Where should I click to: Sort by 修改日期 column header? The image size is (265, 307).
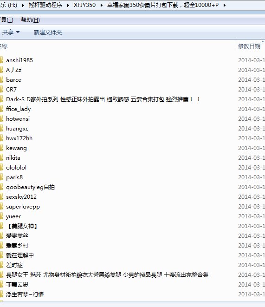(x=249, y=46)
